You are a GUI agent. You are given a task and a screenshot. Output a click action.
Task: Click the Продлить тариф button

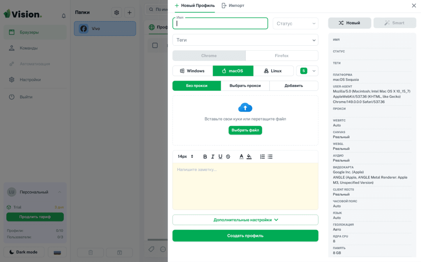[35, 217]
